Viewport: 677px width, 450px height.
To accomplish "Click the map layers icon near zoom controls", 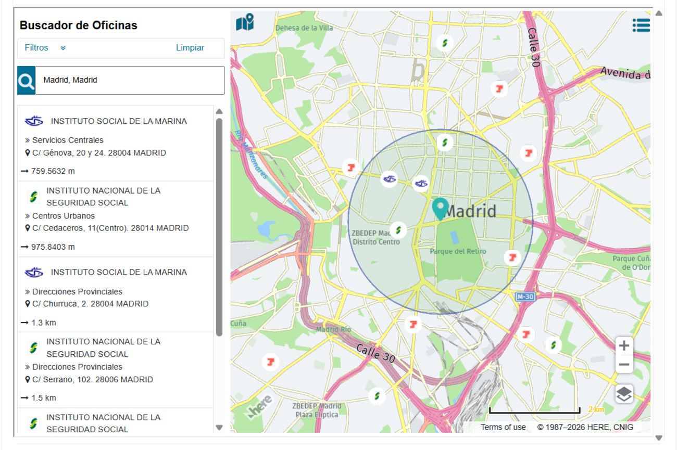I will click(624, 394).
